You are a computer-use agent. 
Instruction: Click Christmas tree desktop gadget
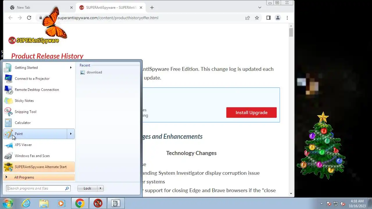click(x=321, y=145)
